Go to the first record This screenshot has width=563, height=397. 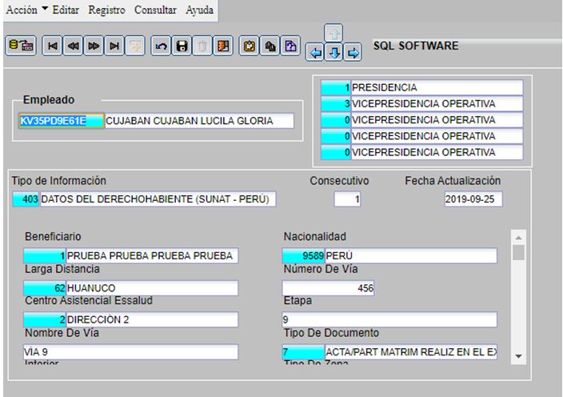pos(52,46)
